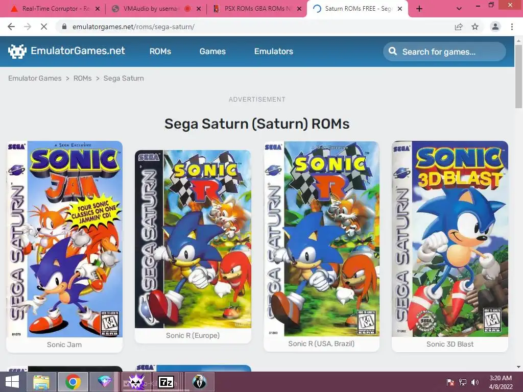The height and width of the screenshot is (392, 523).
Task: Open the Windows Start menu
Action: point(12,382)
